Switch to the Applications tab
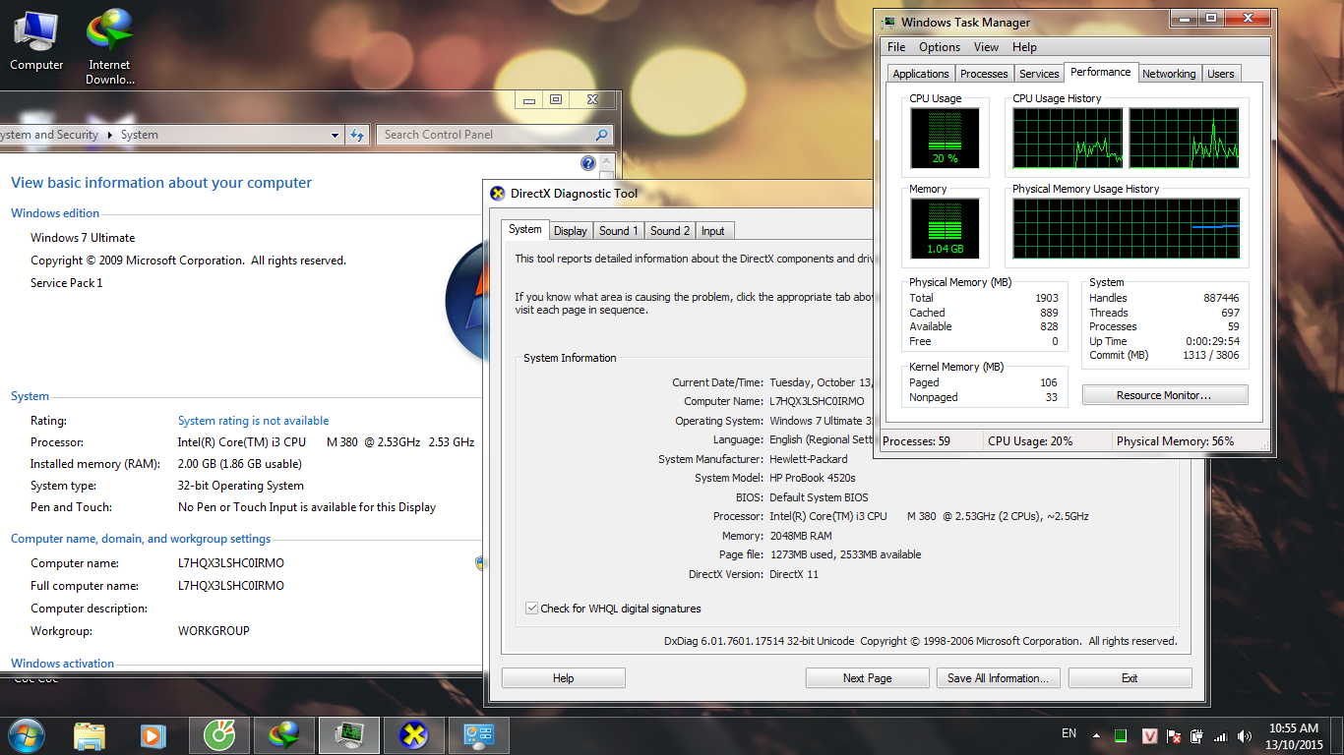Screen dimensions: 1344x755 (921, 74)
